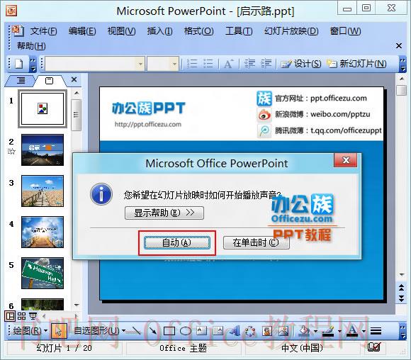This screenshot has height=360, width=411.
Task: Select the Oval shape tool
Action: (186, 331)
